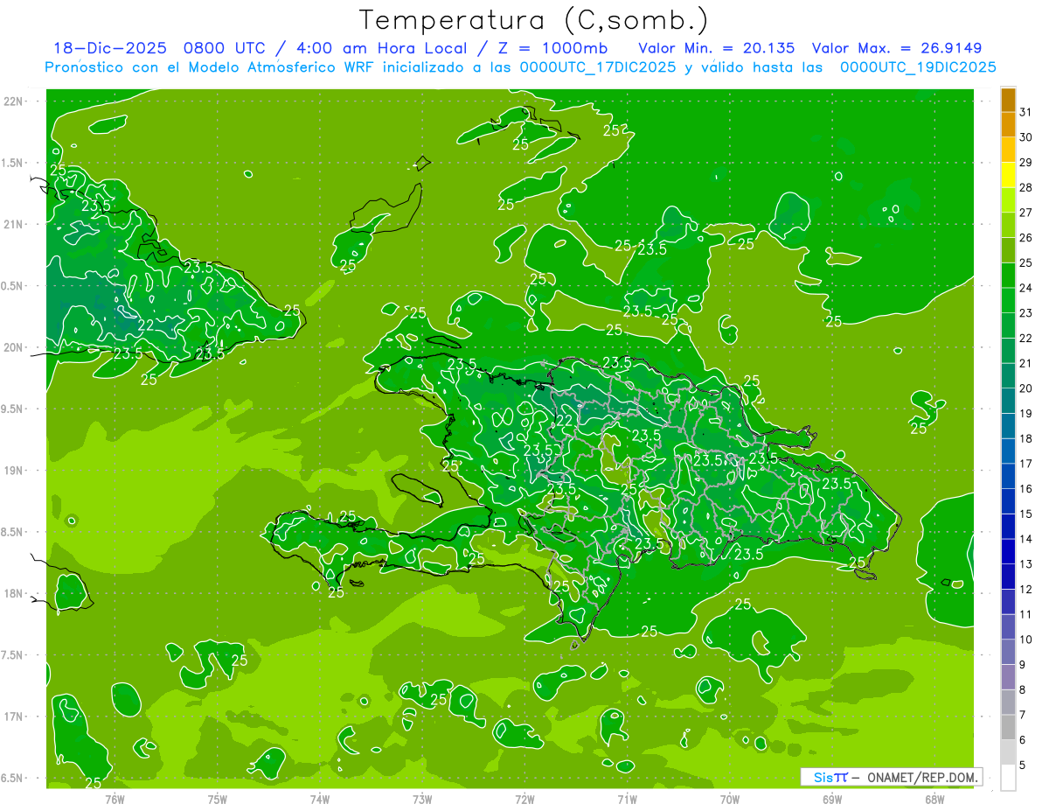This screenshot has height=811, width=1049.
Task: Click latitude label '18N'
Action: pyautogui.click(x=14, y=593)
